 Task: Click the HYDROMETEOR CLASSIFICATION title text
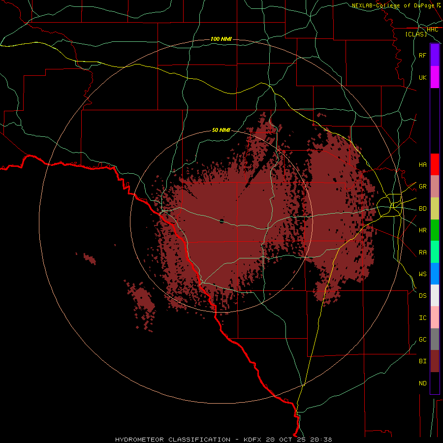tap(173, 440)
